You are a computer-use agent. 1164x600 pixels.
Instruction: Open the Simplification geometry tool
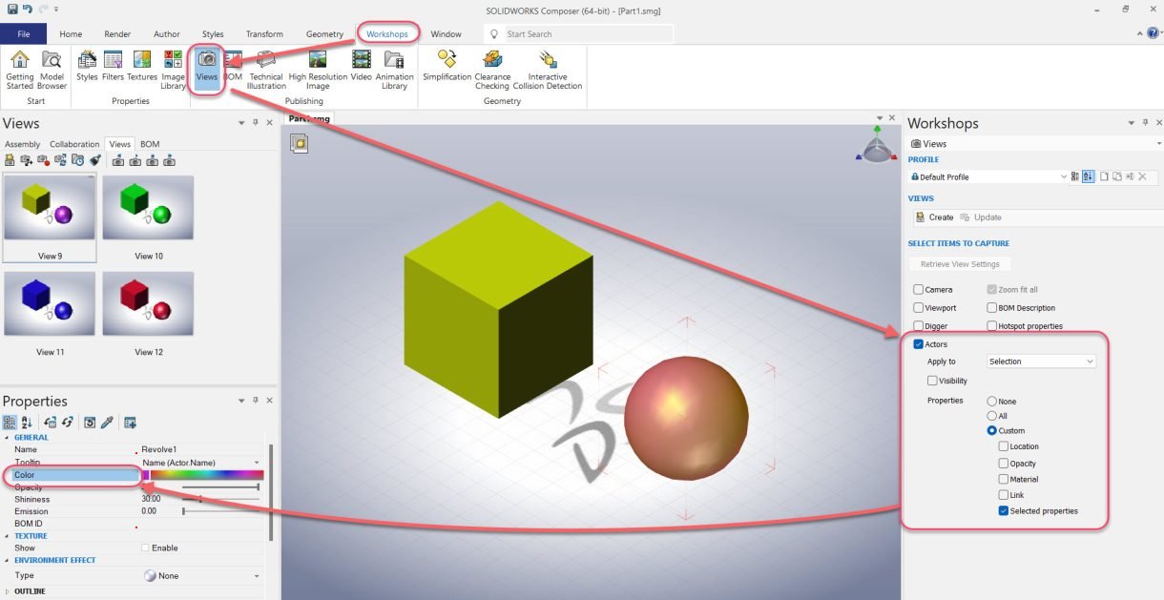[447, 66]
